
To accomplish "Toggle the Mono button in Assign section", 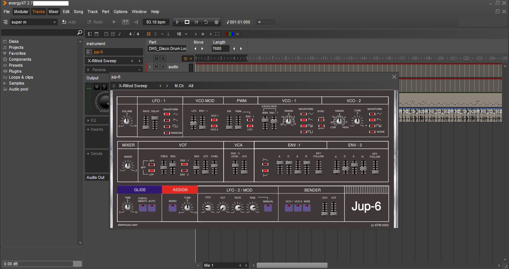I will 173,208.
